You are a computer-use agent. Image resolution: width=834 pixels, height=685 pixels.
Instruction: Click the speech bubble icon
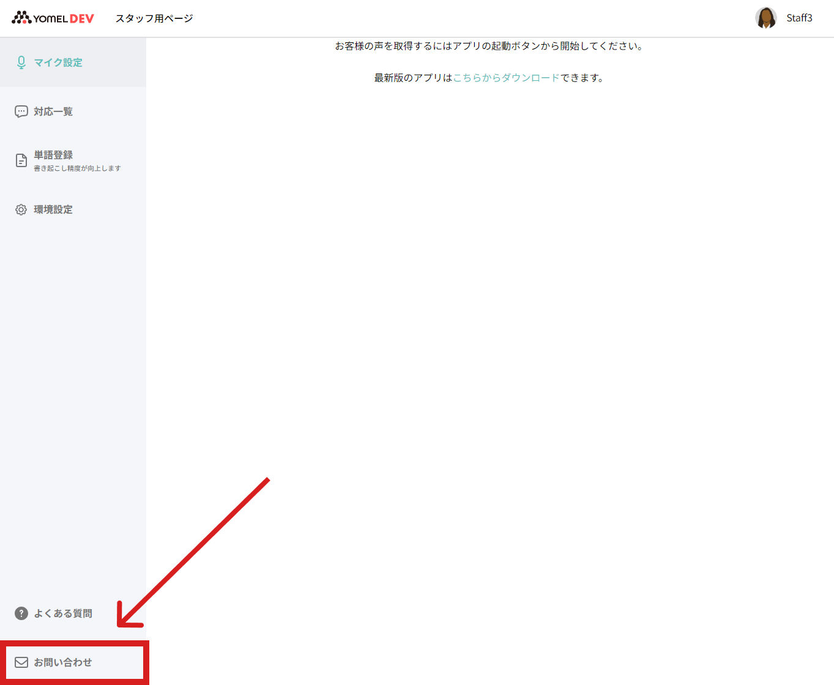point(21,111)
